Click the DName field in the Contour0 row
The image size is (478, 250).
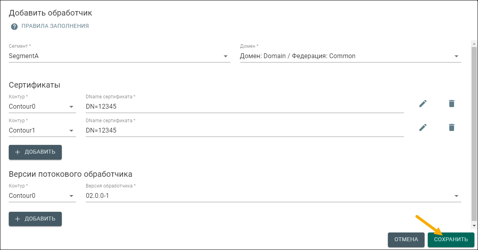pos(244,107)
